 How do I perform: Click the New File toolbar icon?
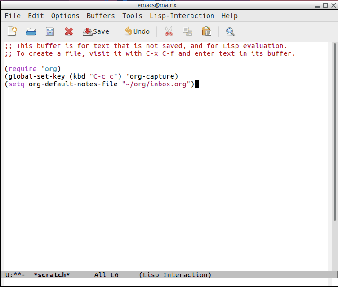(x=12, y=31)
